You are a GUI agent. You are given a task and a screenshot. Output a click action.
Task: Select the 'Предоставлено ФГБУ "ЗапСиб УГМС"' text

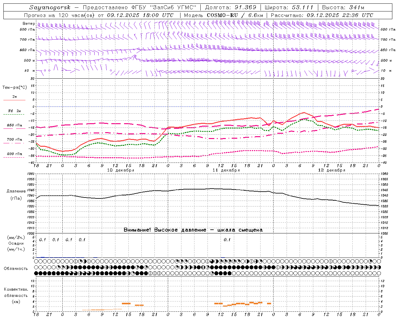[140, 7]
